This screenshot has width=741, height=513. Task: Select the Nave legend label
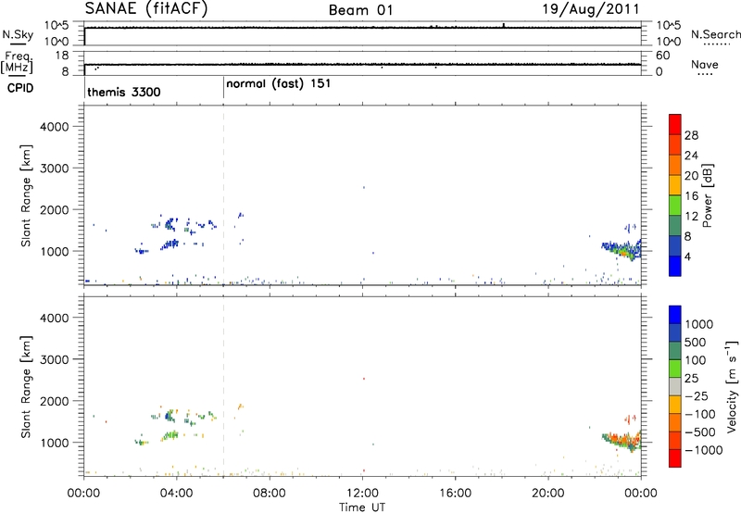pyautogui.click(x=705, y=64)
